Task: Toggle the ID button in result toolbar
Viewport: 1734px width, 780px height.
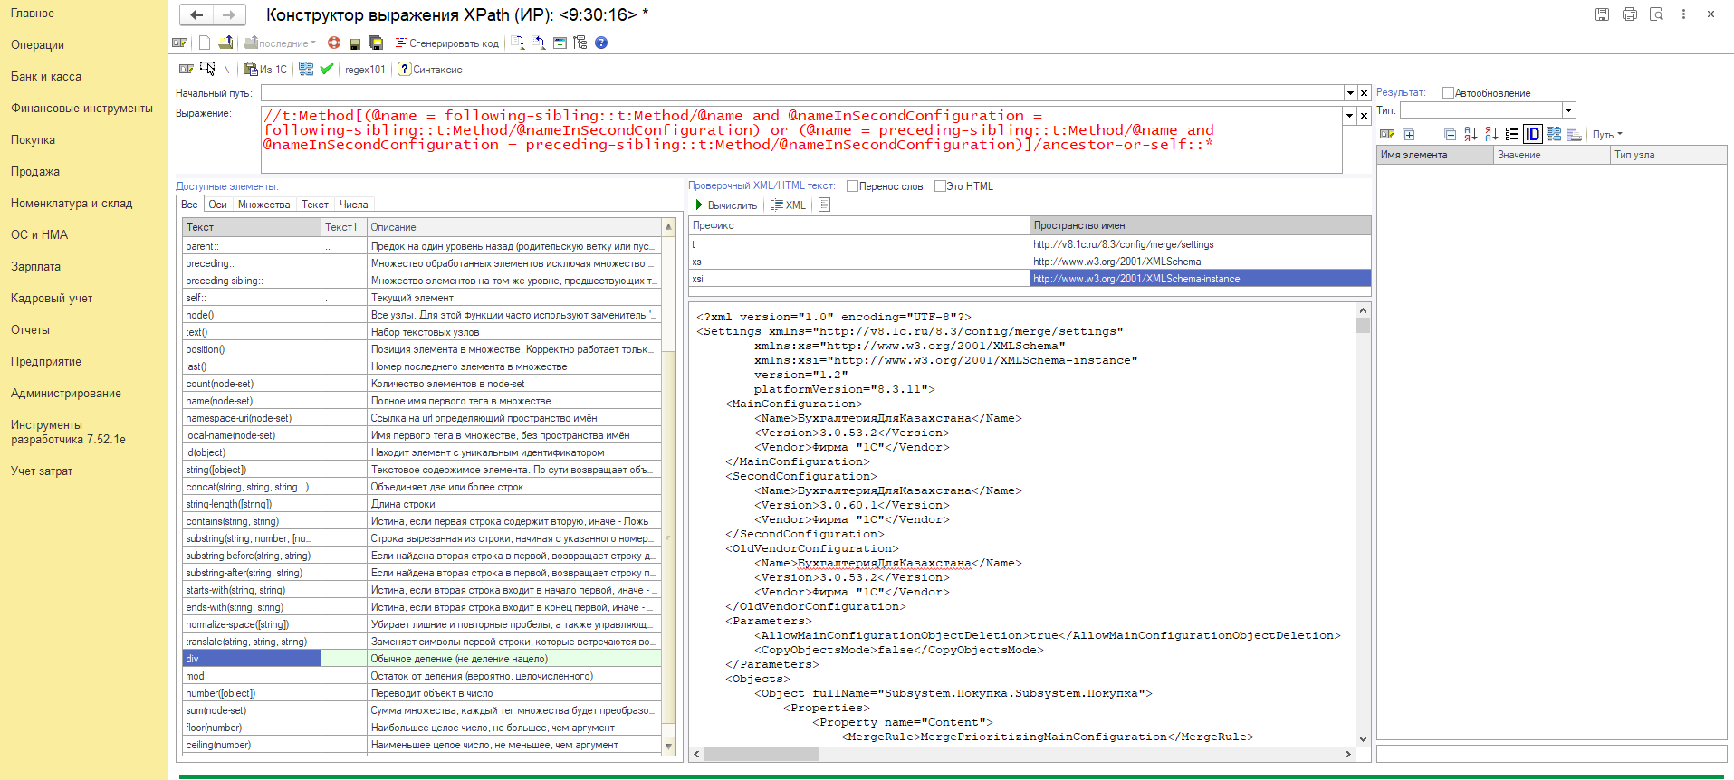Action: click(1532, 134)
